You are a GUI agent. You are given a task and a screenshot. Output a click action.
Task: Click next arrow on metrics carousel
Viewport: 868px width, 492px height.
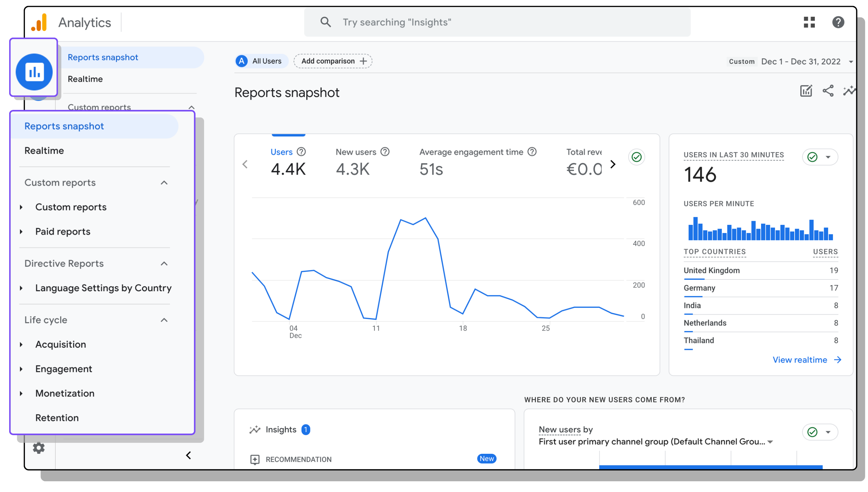coord(612,165)
